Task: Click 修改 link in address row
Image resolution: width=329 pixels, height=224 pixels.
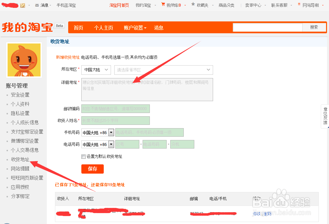Action: (257, 214)
